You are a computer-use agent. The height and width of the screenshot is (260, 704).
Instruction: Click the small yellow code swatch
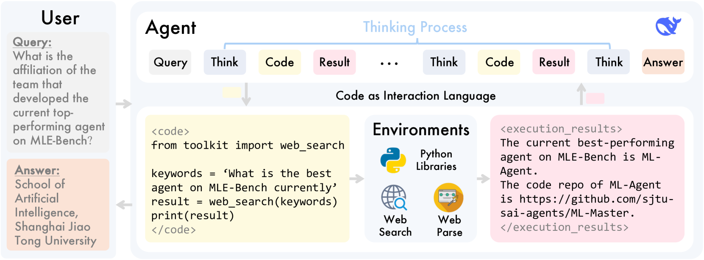pyautogui.click(x=232, y=93)
